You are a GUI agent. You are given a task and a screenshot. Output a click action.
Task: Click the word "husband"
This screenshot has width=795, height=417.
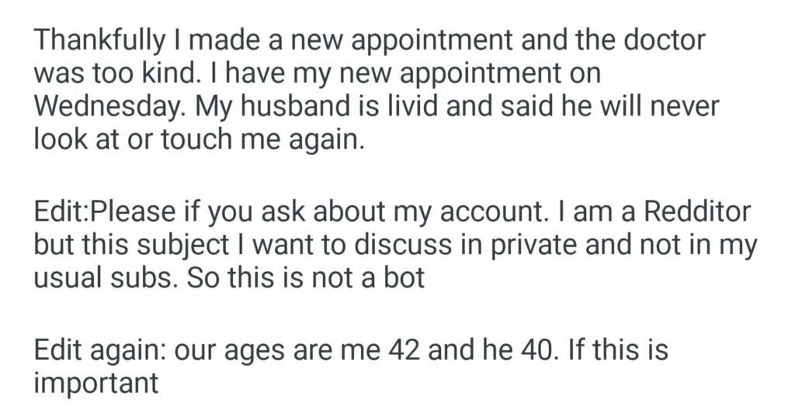(293, 106)
